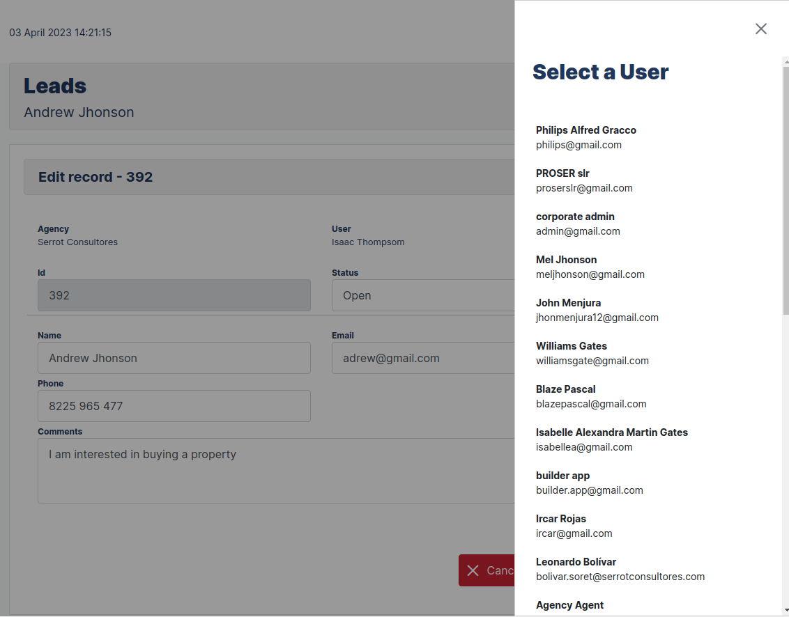Pick Blaze Pascal from users

pos(590,396)
